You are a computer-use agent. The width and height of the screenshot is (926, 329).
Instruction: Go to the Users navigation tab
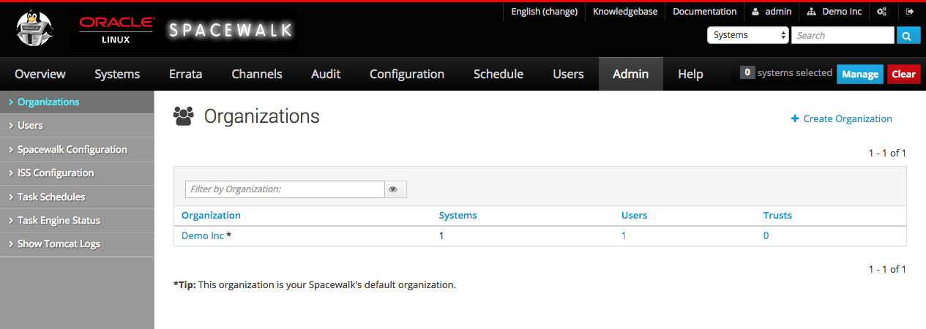coord(569,74)
